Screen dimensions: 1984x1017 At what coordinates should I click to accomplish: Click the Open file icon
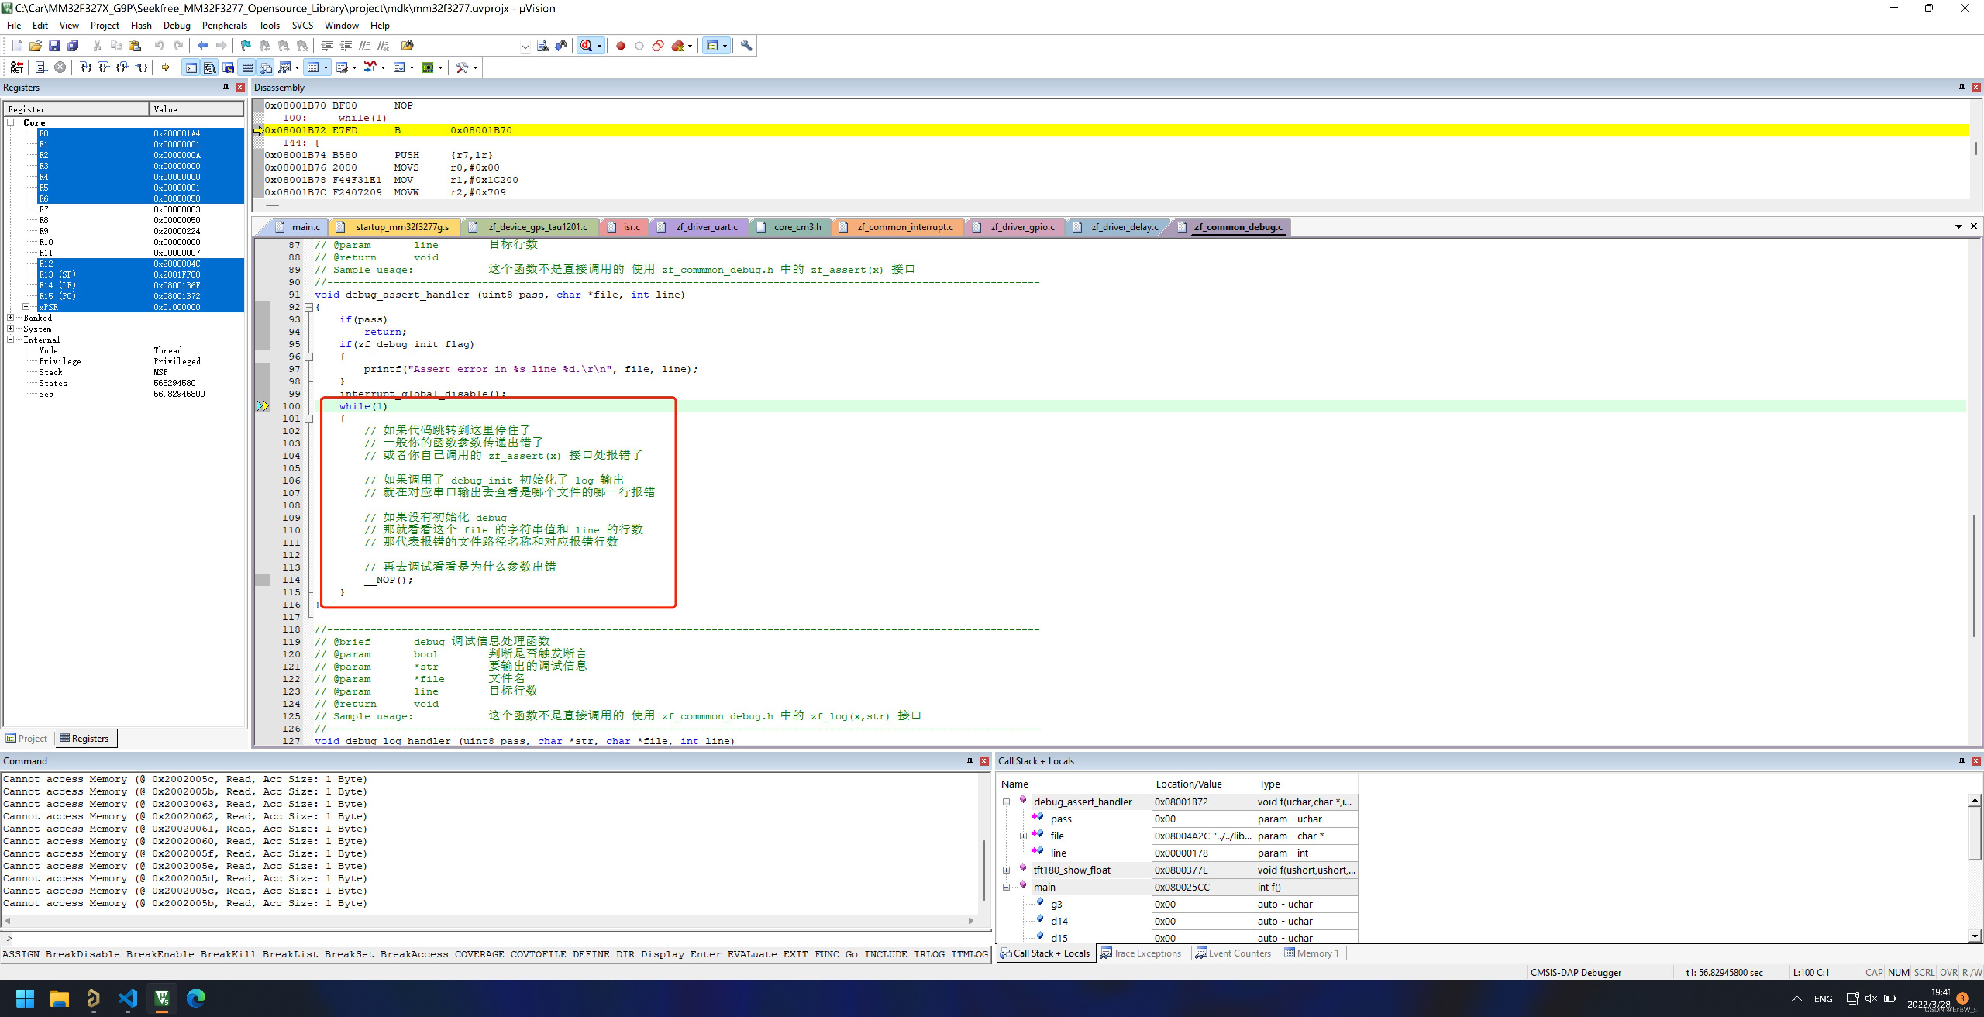tap(35, 45)
